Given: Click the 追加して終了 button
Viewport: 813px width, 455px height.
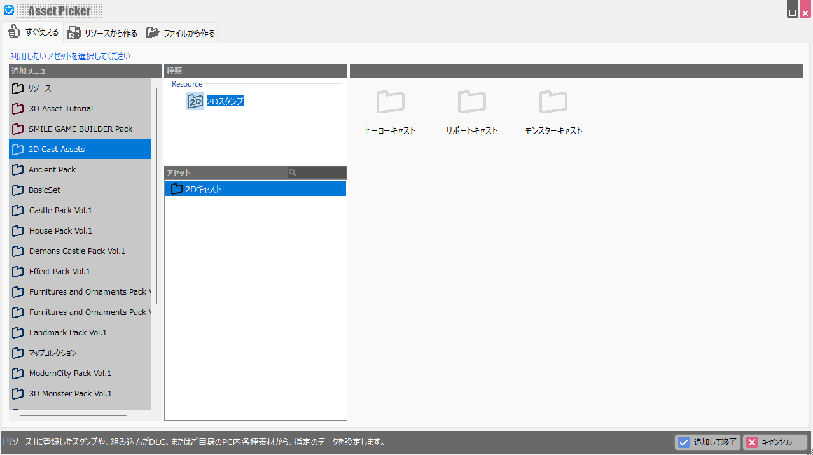Looking at the screenshot, I should [707, 442].
